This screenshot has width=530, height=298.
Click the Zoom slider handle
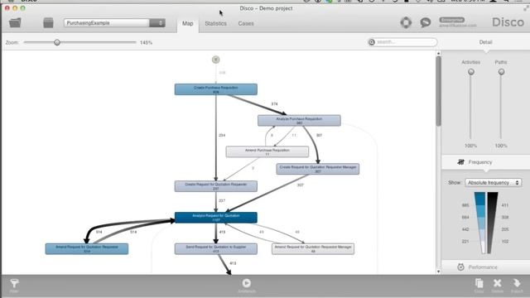[57, 42]
